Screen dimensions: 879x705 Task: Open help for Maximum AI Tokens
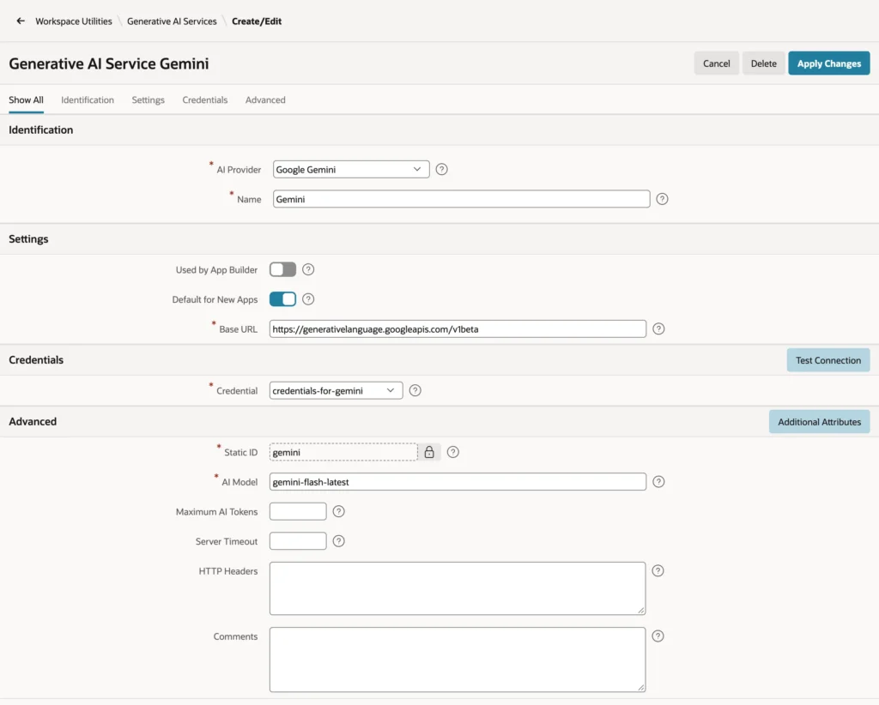(338, 511)
